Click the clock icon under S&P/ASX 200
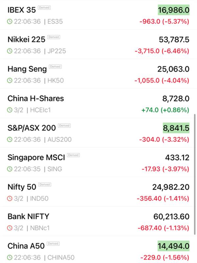The width and height of the screenshot is (197, 263). 10,140
